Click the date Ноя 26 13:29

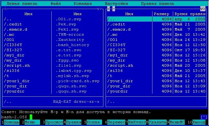[x=190, y=40]
